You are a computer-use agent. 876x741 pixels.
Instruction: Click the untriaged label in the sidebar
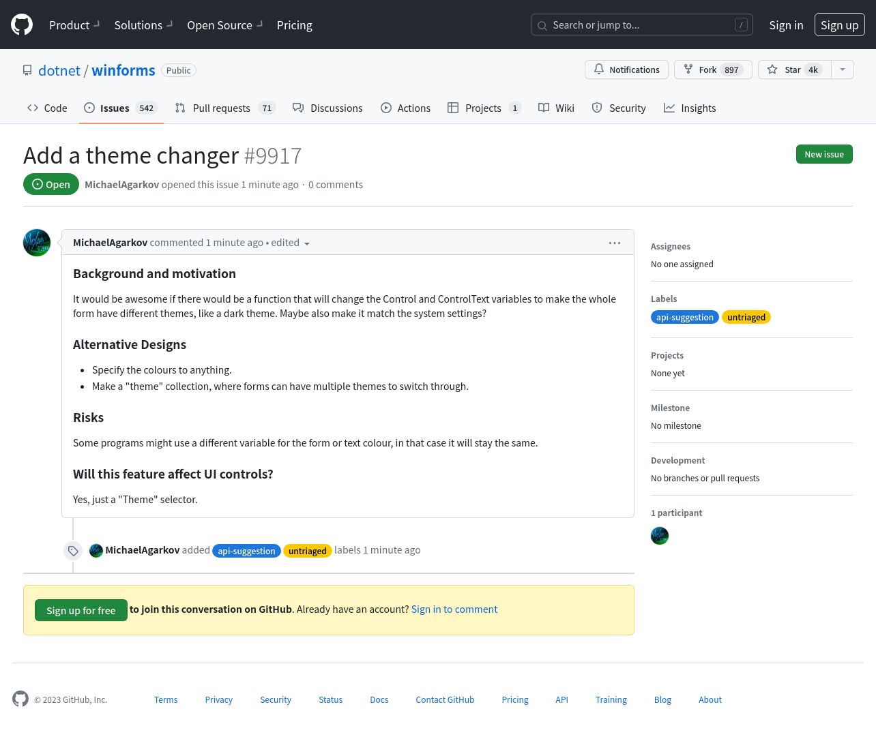tap(746, 317)
